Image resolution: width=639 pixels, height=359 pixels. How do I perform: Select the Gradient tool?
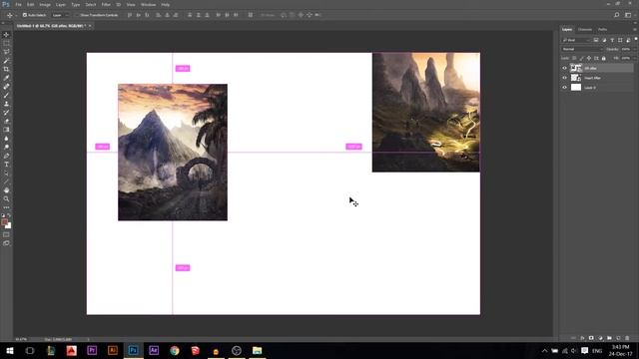point(6,130)
